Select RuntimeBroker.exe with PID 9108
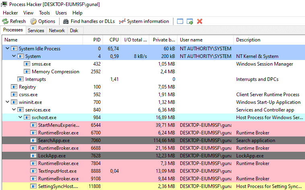Viewport: 305px width, 190px height. coord(58,179)
